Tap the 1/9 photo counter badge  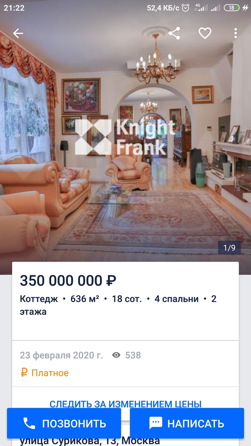pos(229,247)
